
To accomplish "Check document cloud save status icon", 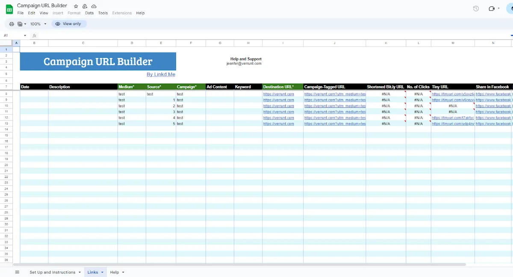I will 93,6.
